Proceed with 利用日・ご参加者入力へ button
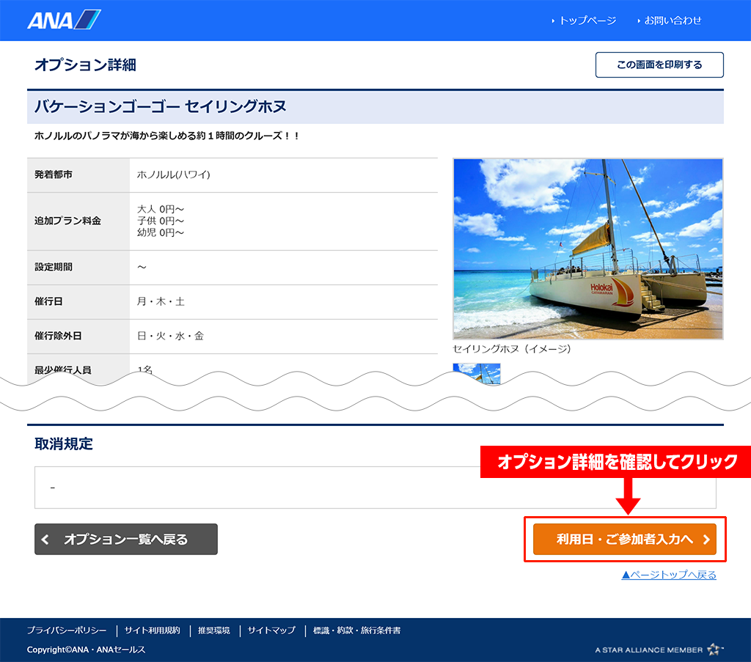 point(624,540)
